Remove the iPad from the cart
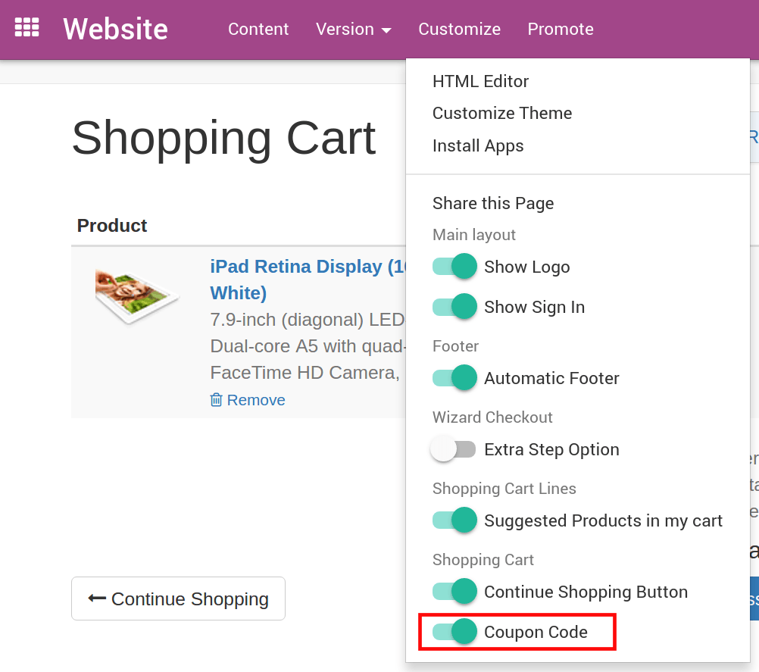The width and height of the screenshot is (759, 672). (256, 399)
